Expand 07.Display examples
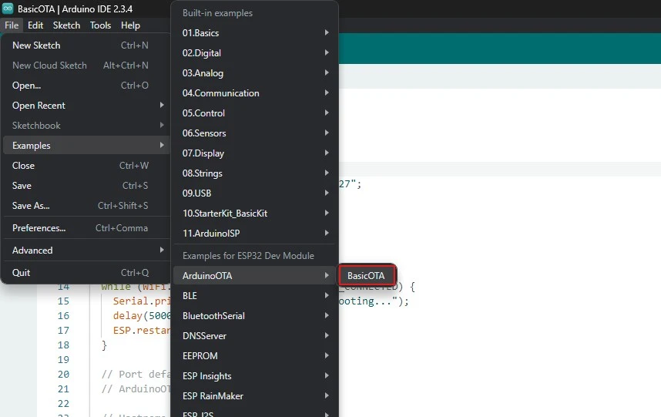Screen dimensions: 661x417 [x=255, y=153]
